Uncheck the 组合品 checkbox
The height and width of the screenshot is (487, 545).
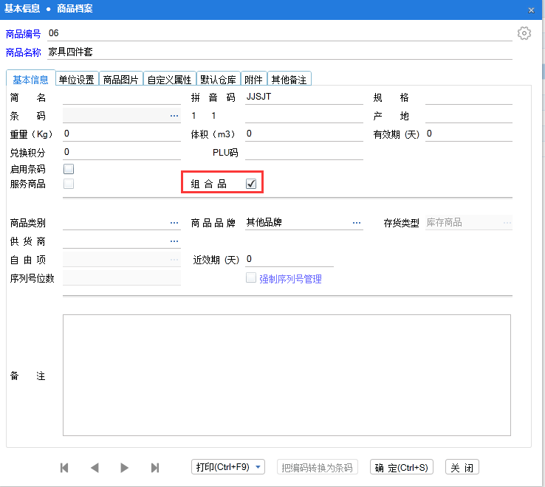point(251,184)
